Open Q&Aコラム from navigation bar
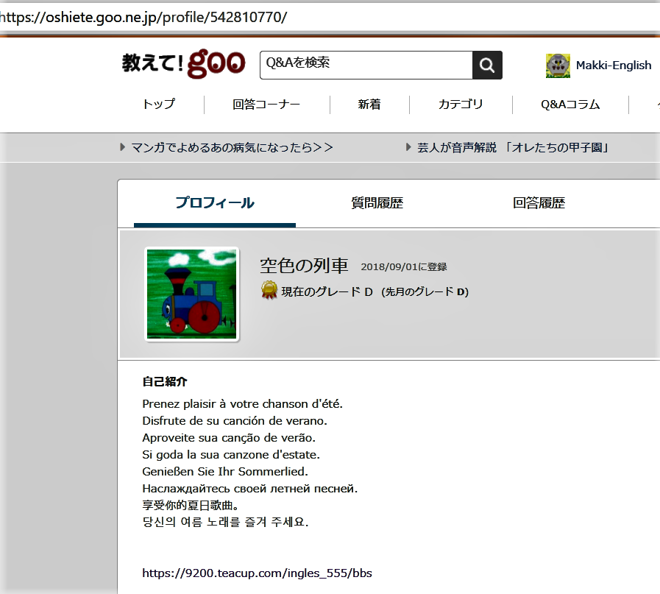The image size is (660, 594). [570, 105]
